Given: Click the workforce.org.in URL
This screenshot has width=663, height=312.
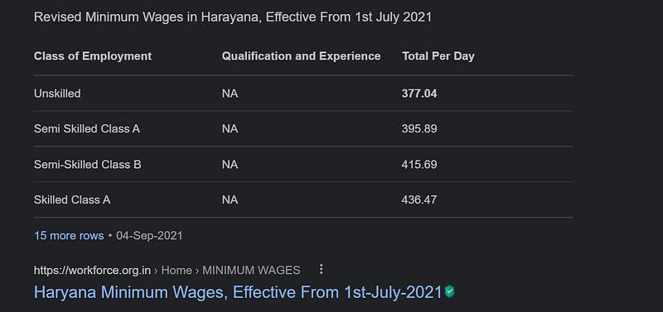Looking at the screenshot, I should click(92, 270).
